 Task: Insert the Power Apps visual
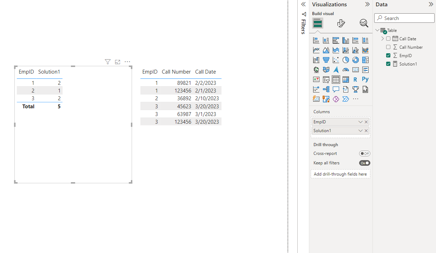pyautogui.click(x=336, y=99)
